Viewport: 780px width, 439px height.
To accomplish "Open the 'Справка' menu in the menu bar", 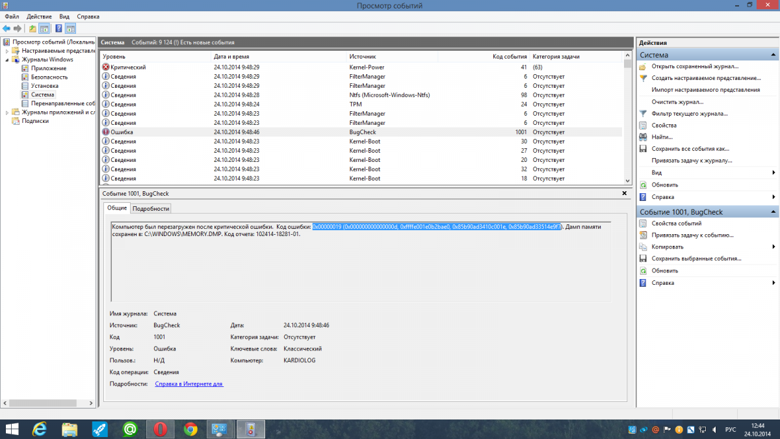I will coord(88,16).
